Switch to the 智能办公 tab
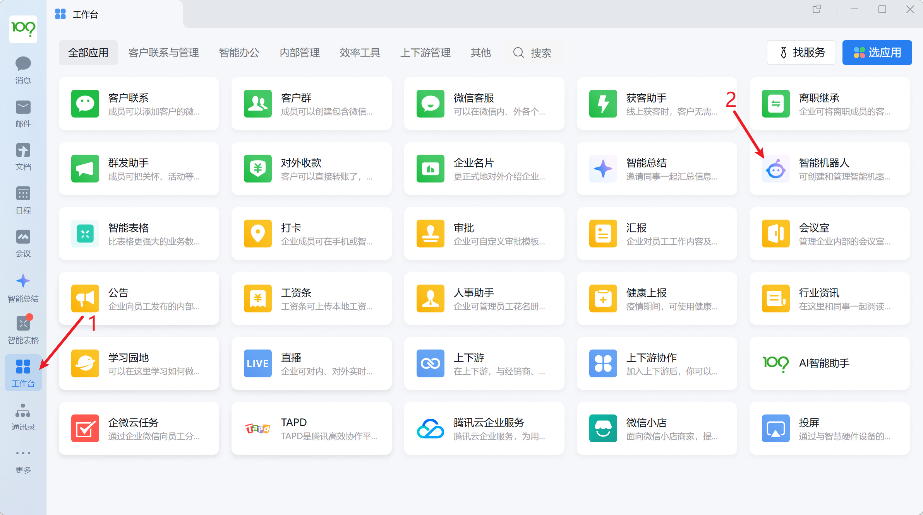923x515 pixels. coord(239,53)
